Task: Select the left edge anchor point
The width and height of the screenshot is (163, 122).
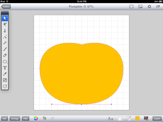Action: click(x=40, y=68)
